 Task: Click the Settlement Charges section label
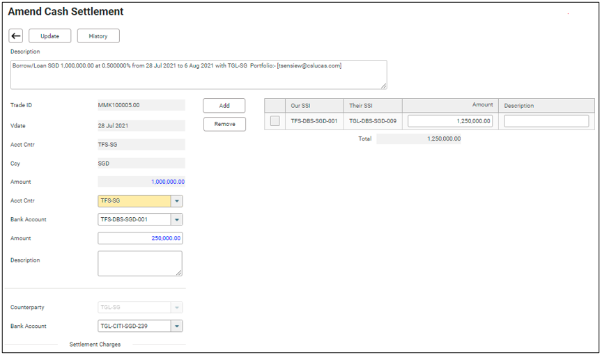point(95,345)
